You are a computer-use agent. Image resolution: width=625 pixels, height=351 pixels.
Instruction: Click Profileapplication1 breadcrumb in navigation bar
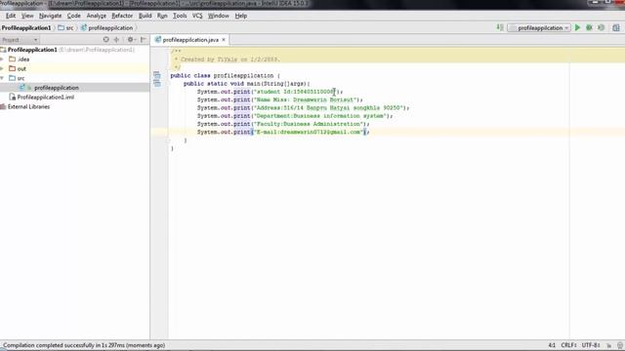point(26,28)
